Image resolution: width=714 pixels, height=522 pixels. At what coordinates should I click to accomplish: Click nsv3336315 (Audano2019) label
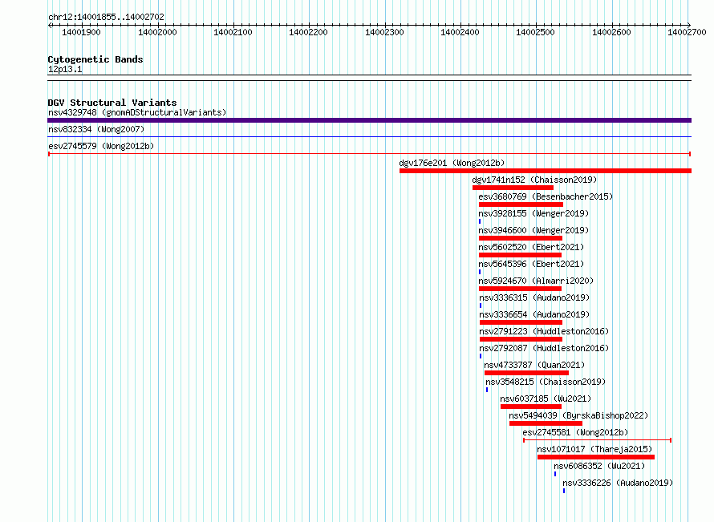pyautogui.click(x=534, y=297)
